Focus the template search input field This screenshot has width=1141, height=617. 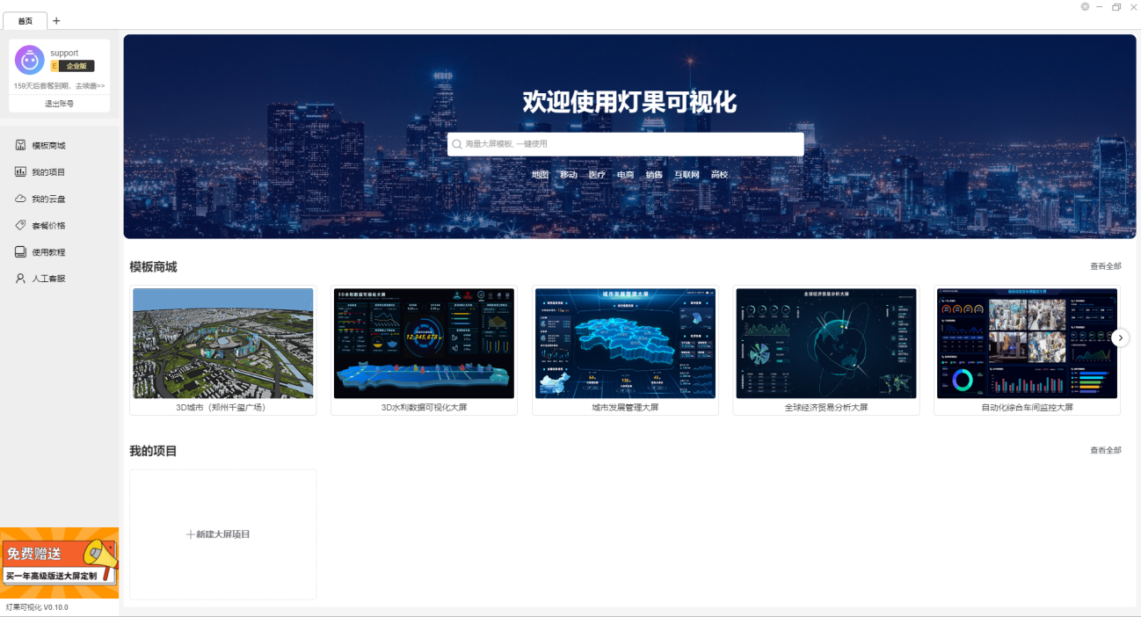coord(625,144)
